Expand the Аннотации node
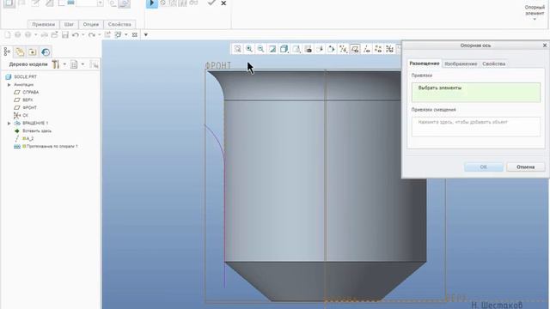The width and height of the screenshot is (550, 309). click(x=9, y=84)
